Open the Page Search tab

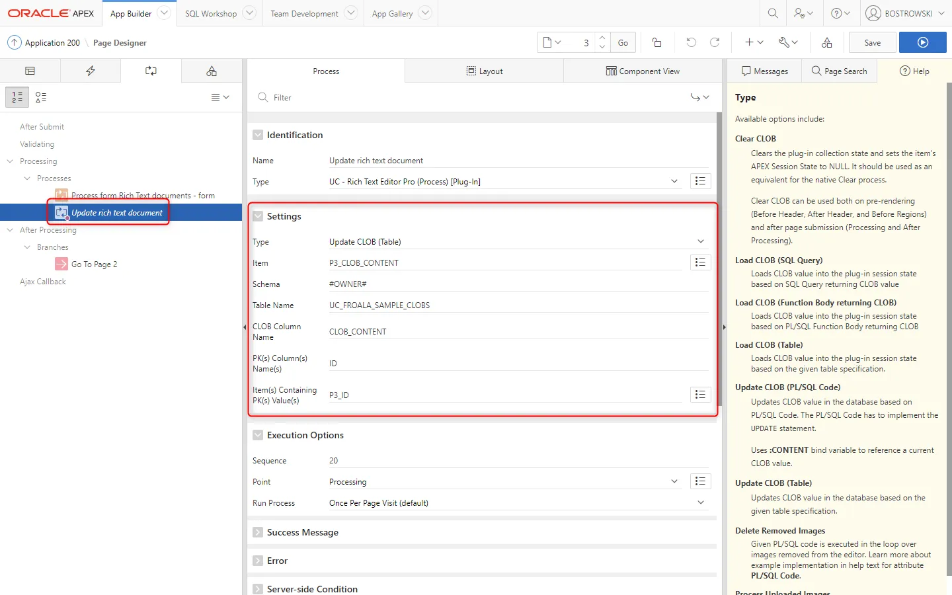839,71
